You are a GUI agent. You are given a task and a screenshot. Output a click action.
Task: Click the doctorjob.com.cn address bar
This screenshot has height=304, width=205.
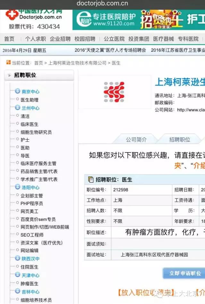(x=102, y=4)
